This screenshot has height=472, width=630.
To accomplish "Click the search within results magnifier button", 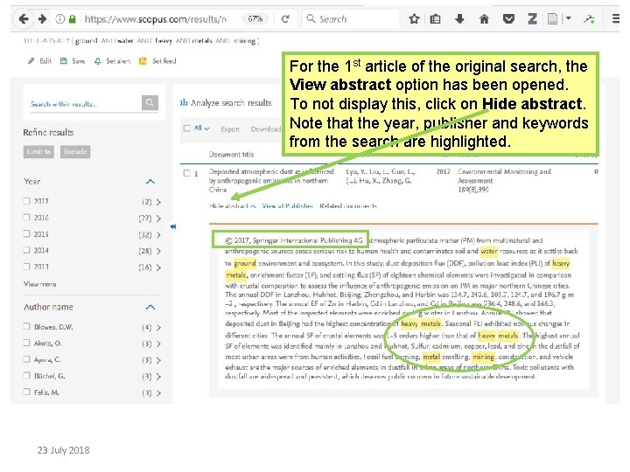I will click(x=150, y=103).
